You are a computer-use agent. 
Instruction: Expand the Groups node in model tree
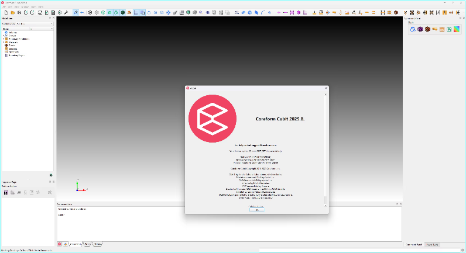[4, 36]
